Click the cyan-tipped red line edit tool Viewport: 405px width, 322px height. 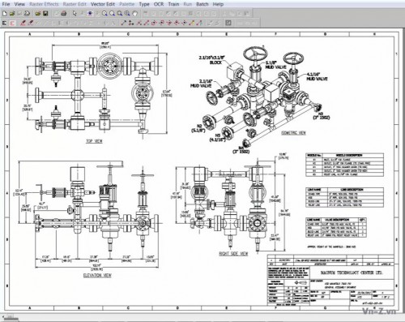point(199,24)
